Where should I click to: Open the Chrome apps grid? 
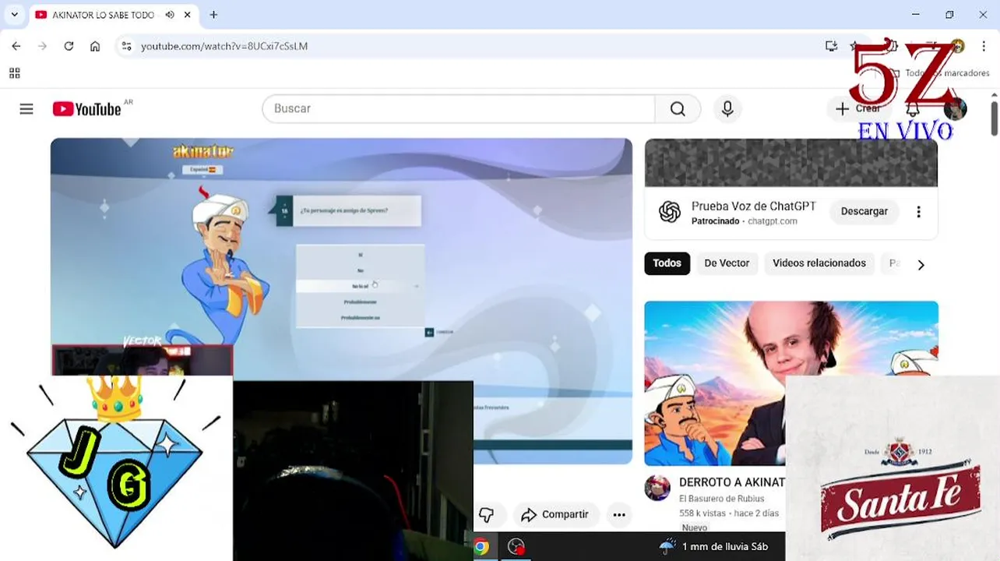coord(14,73)
